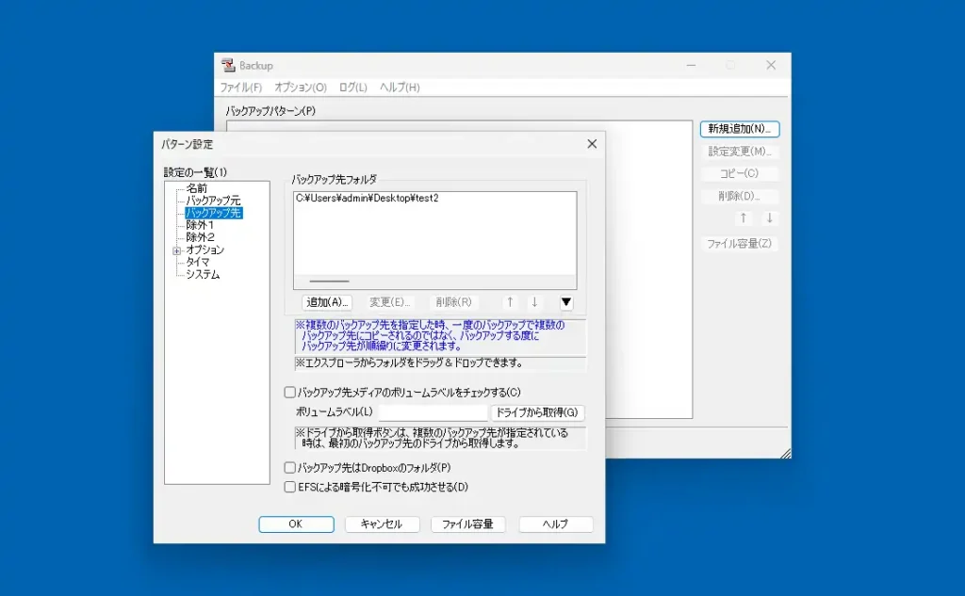965x596 pixels.
Task: Open the ▼ dropdown beside the 削除(R) button
Action: [565, 302]
